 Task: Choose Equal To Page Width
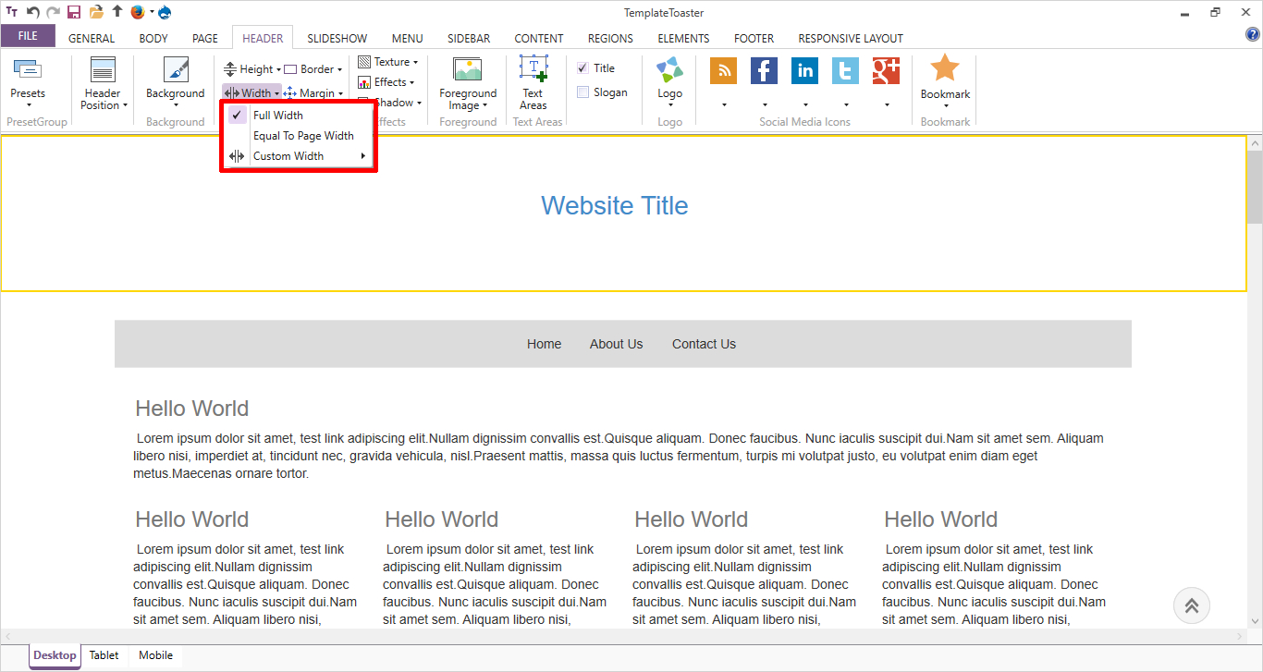(303, 136)
